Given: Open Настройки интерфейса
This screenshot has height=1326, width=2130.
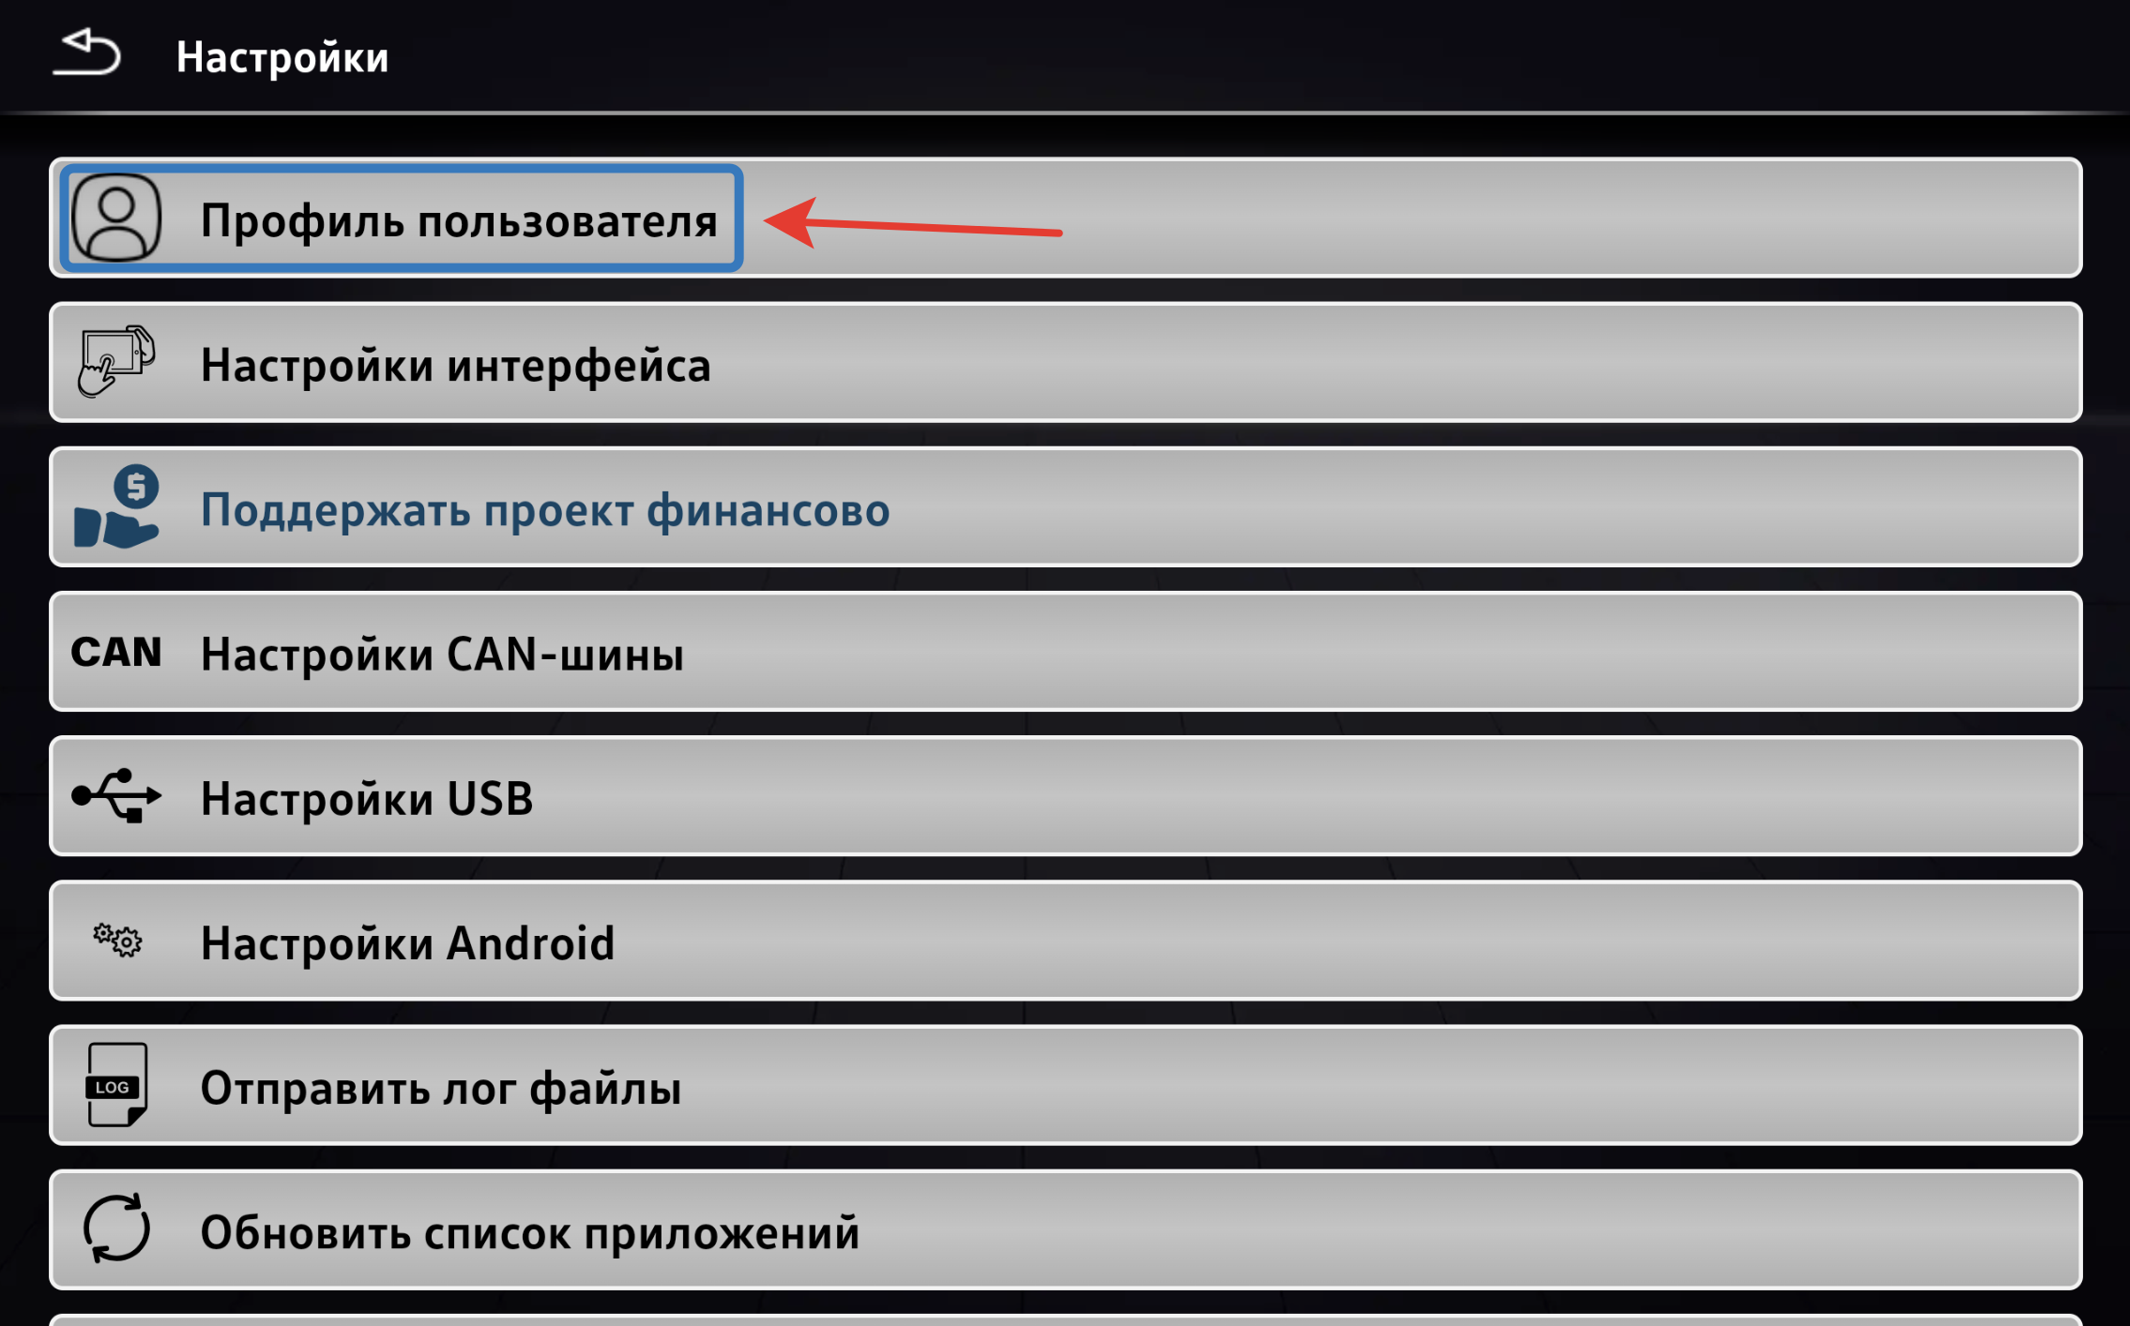Looking at the screenshot, I should 1065,362.
